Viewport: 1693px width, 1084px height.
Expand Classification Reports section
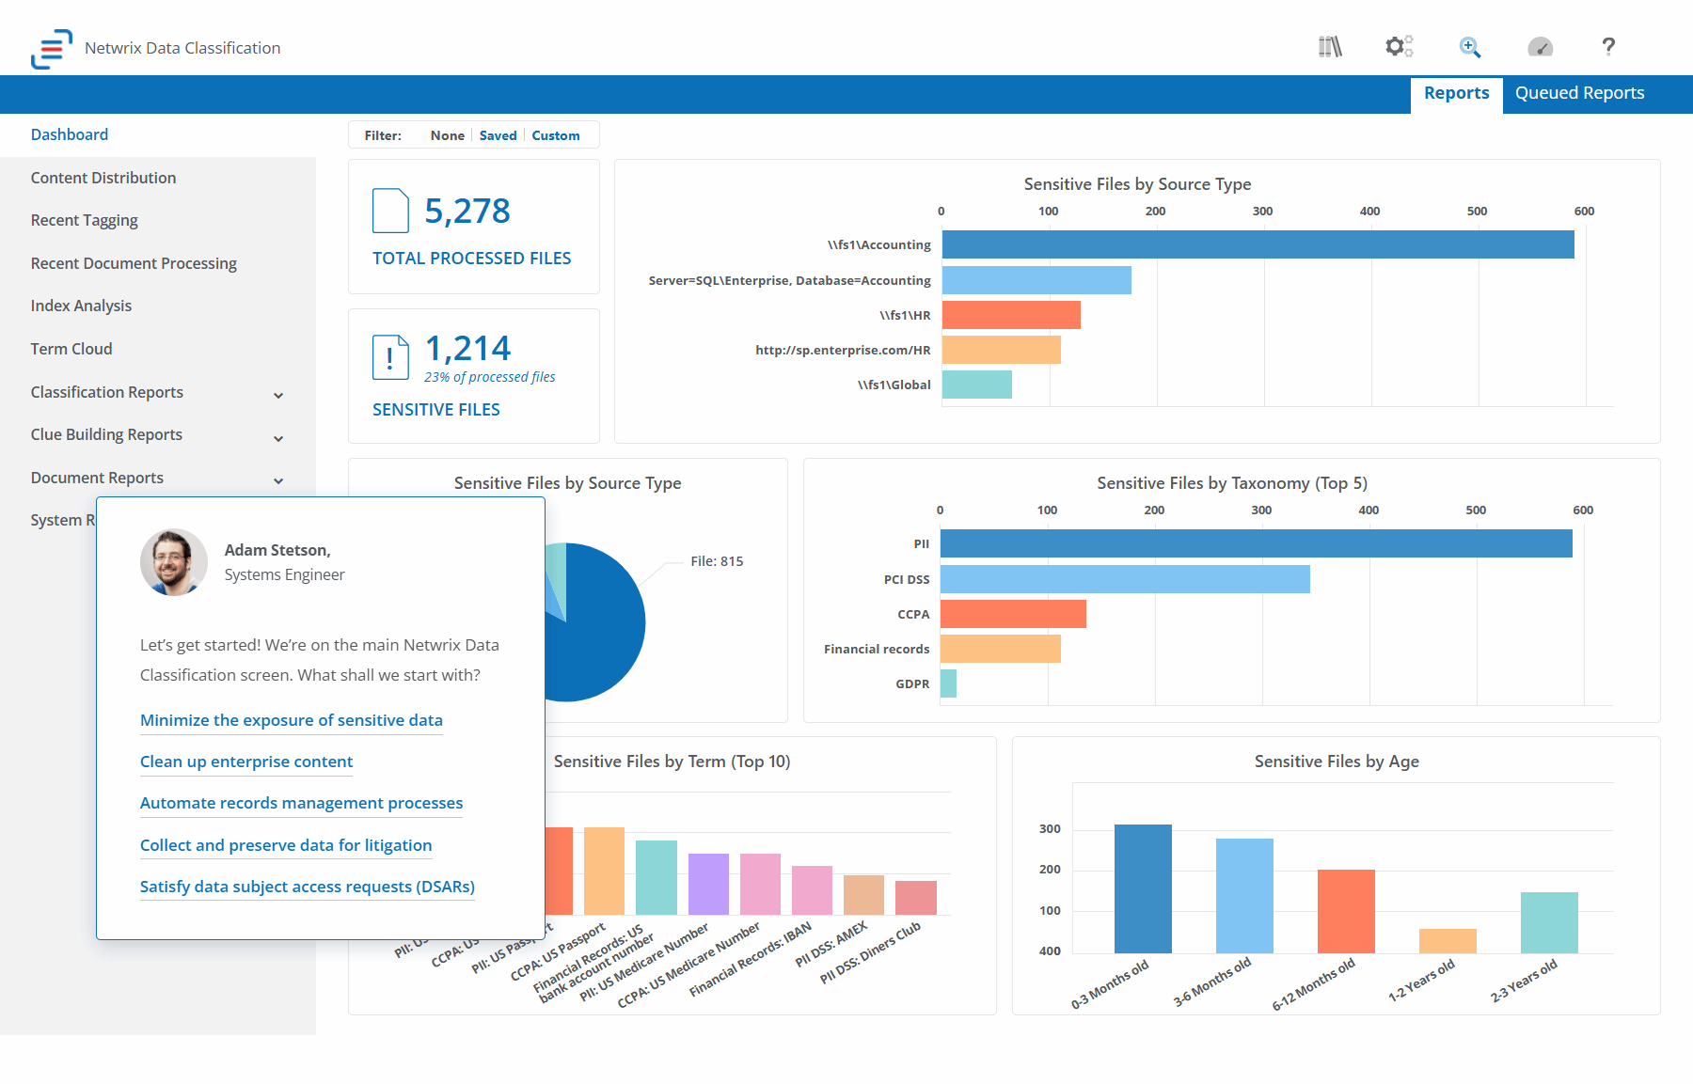pos(278,395)
